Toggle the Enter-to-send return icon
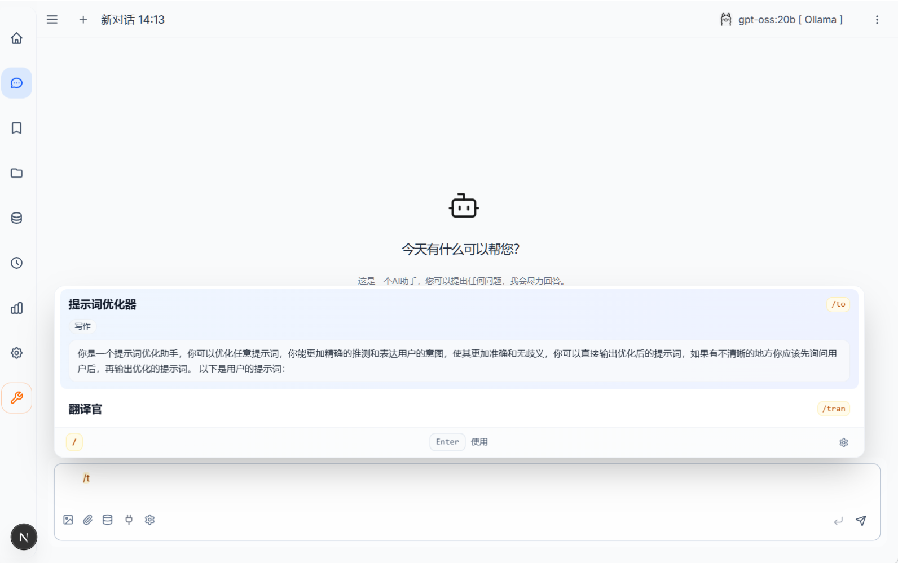Image resolution: width=898 pixels, height=563 pixels. coord(838,521)
